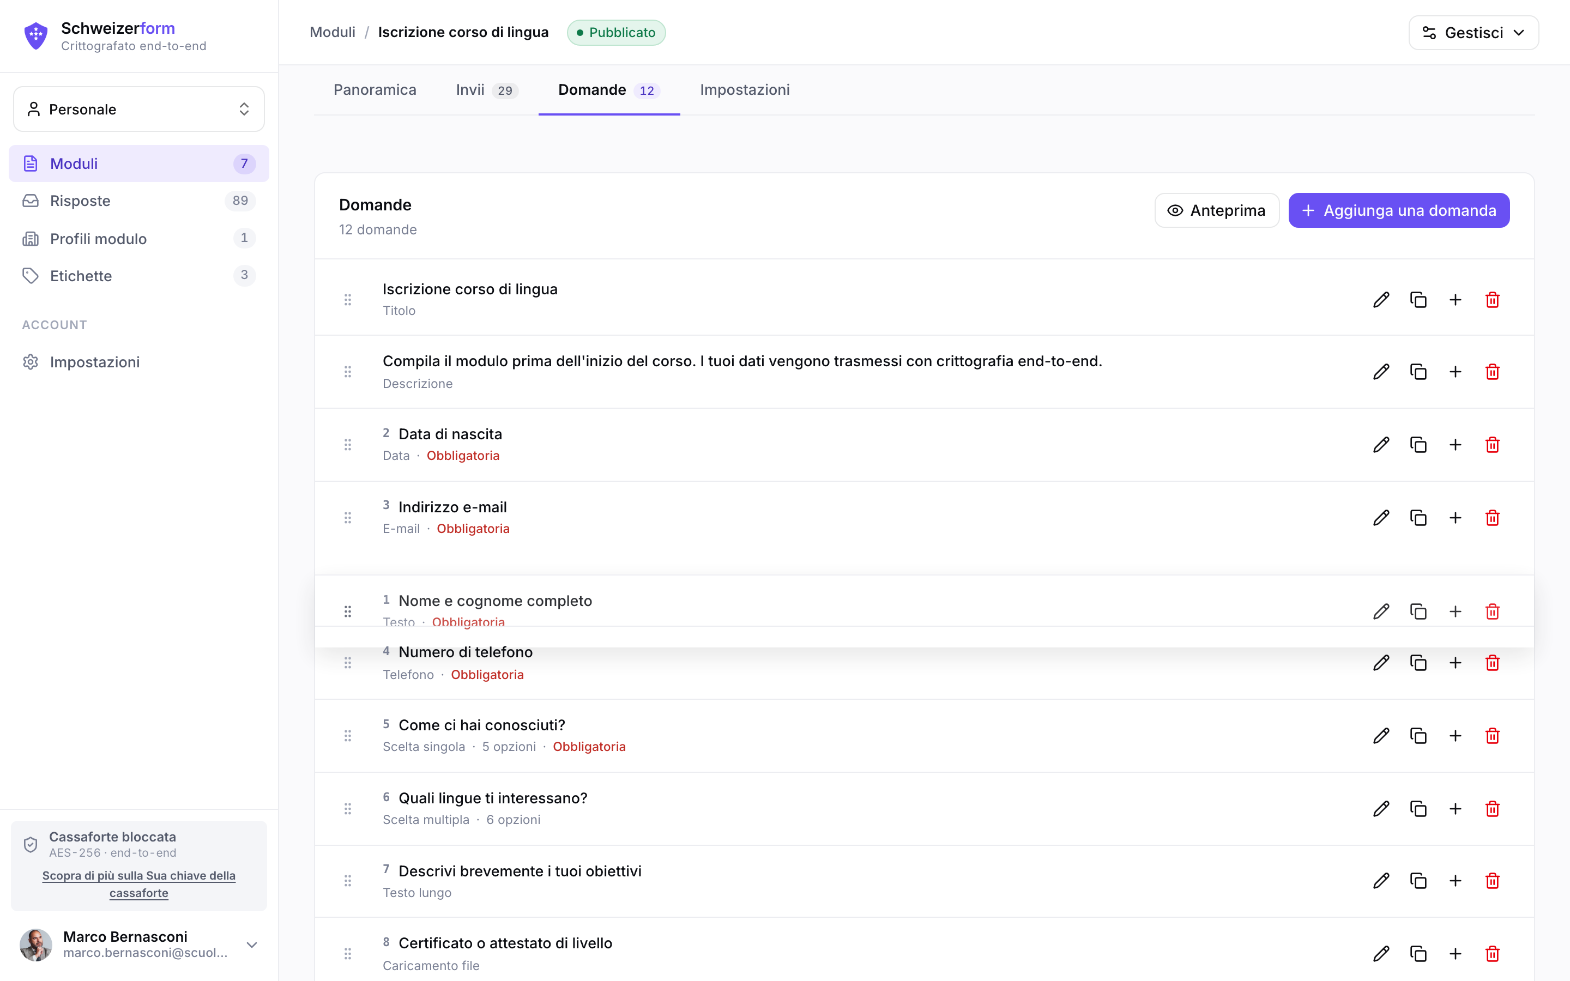Click the 'Come ci hai conosciuti?' question title

click(482, 725)
